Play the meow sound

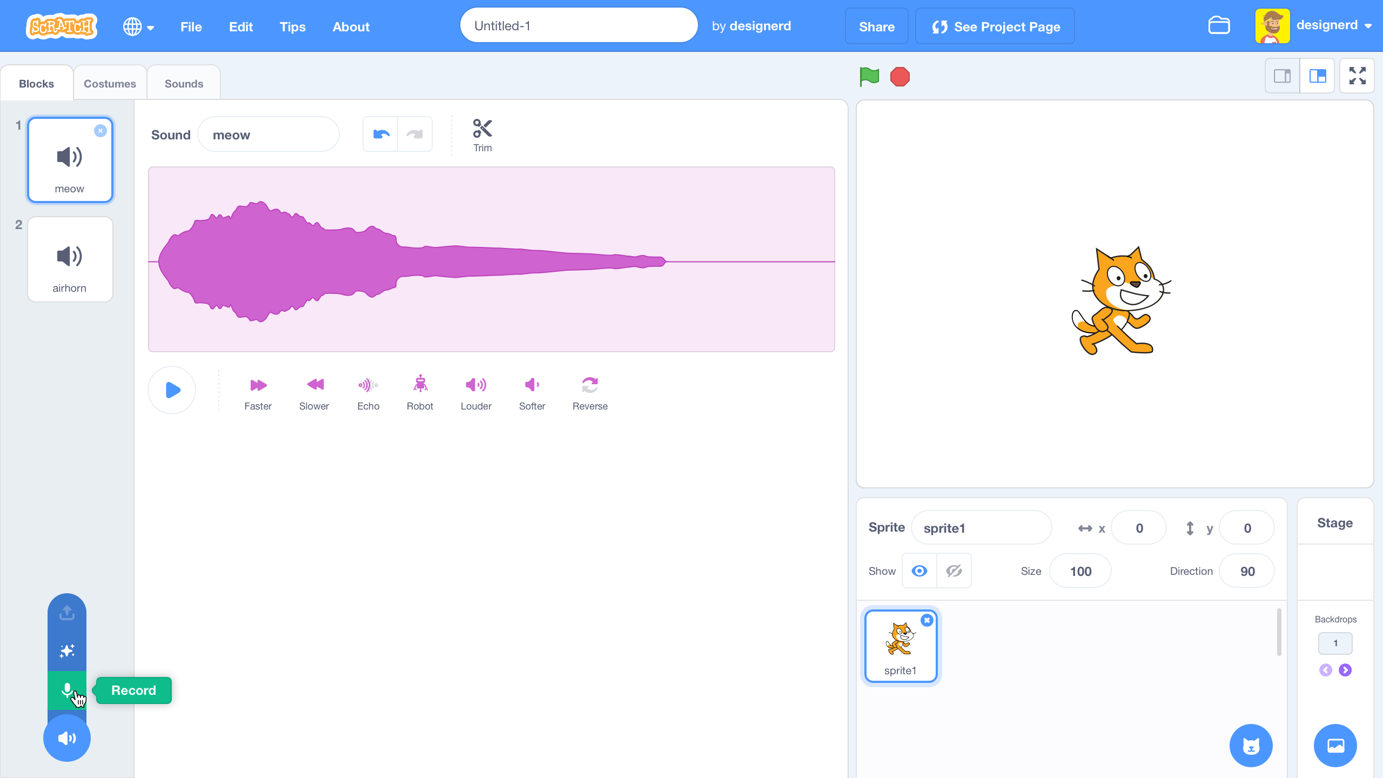(x=172, y=390)
